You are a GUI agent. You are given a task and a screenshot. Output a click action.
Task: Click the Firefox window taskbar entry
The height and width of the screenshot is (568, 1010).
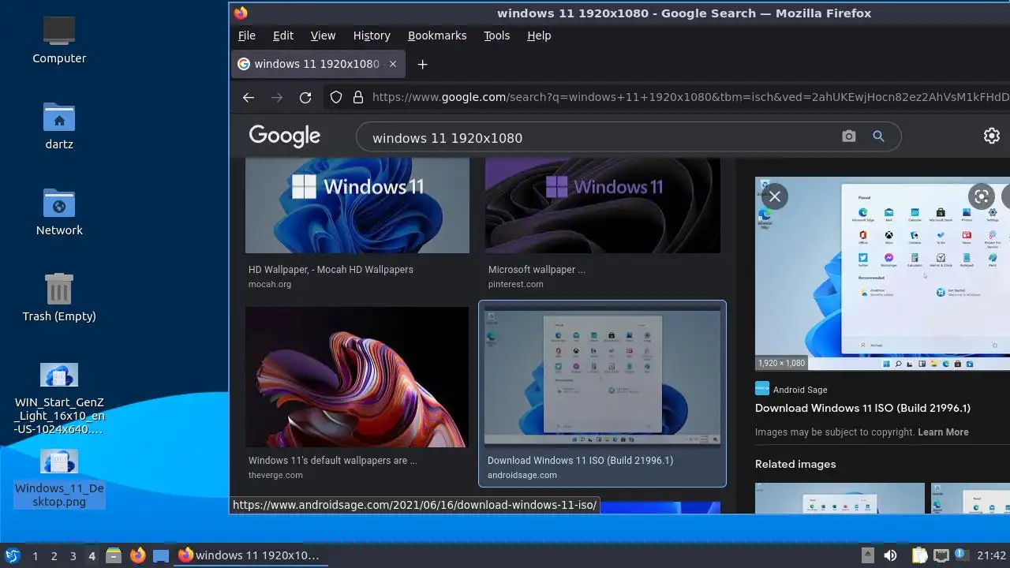tap(249, 555)
